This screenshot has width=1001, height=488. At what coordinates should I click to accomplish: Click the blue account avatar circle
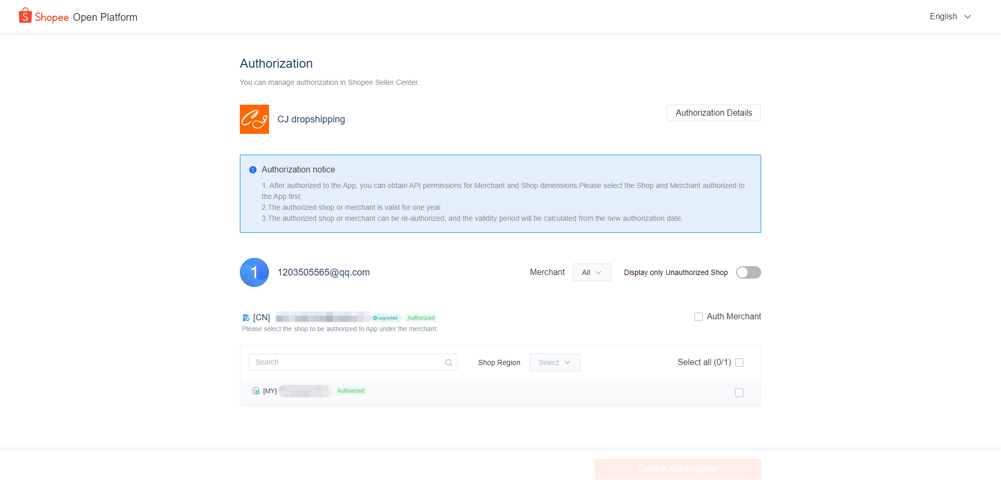(254, 272)
